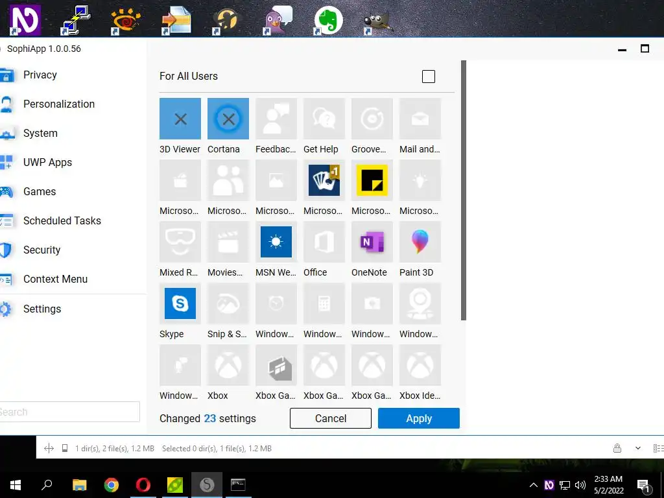The height and width of the screenshot is (498, 664).
Task: Click the lock icon in file manager status bar
Action: pyautogui.click(x=617, y=448)
